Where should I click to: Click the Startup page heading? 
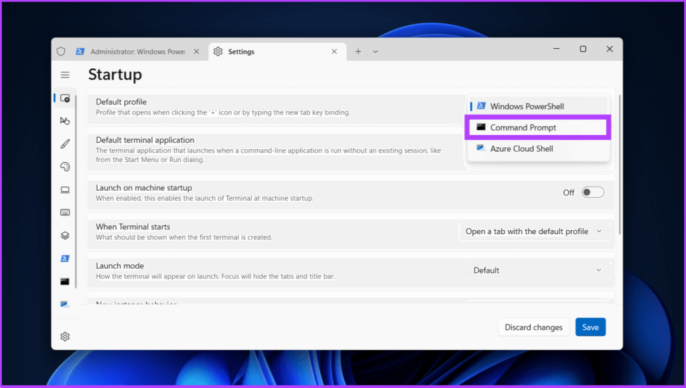[115, 75]
